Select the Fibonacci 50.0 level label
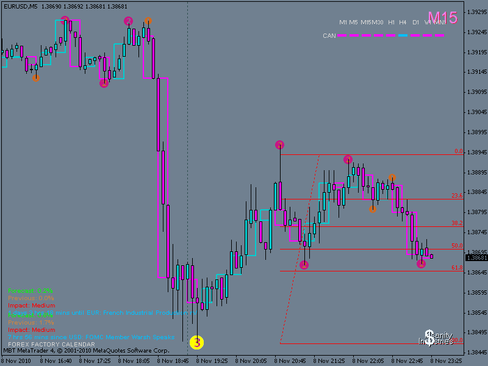488x366 pixels. pyautogui.click(x=457, y=246)
